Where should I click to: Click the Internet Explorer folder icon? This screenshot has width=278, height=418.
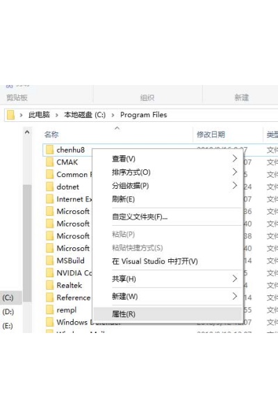pyautogui.click(x=49, y=199)
